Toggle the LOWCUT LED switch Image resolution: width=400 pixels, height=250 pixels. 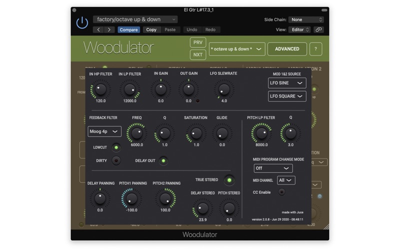pos(116,147)
